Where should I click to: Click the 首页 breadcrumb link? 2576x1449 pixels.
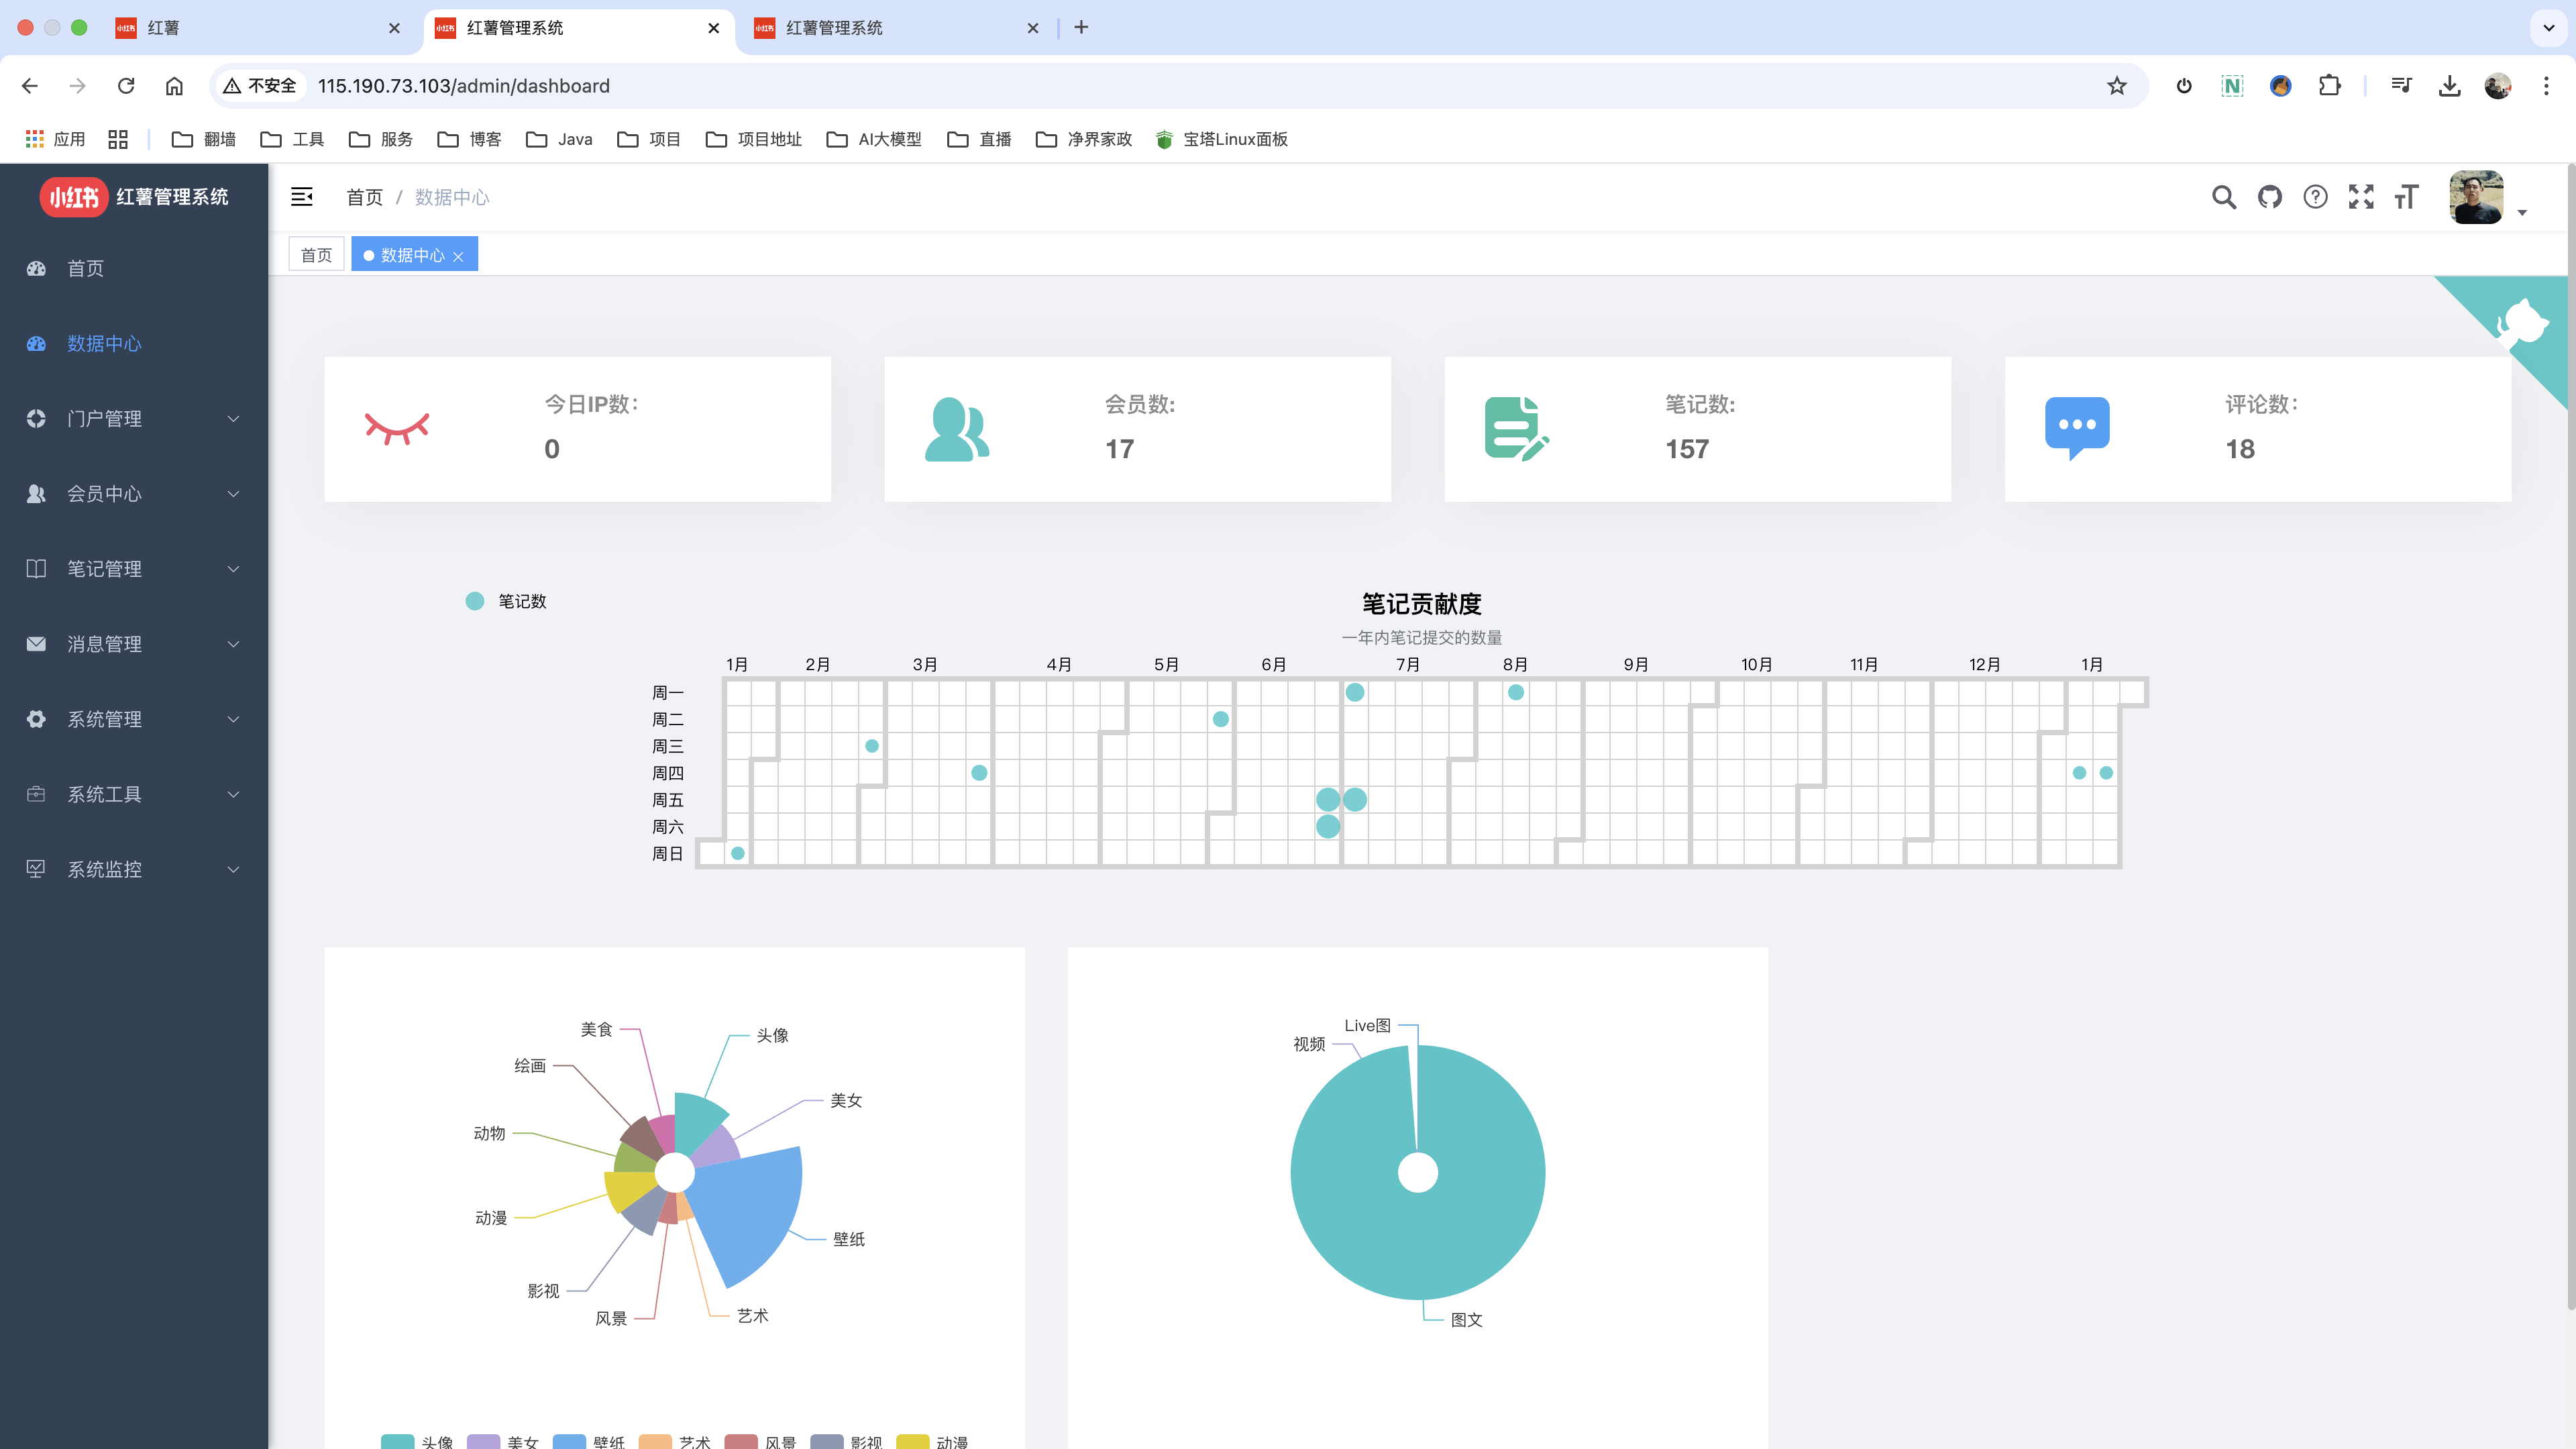click(x=364, y=197)
